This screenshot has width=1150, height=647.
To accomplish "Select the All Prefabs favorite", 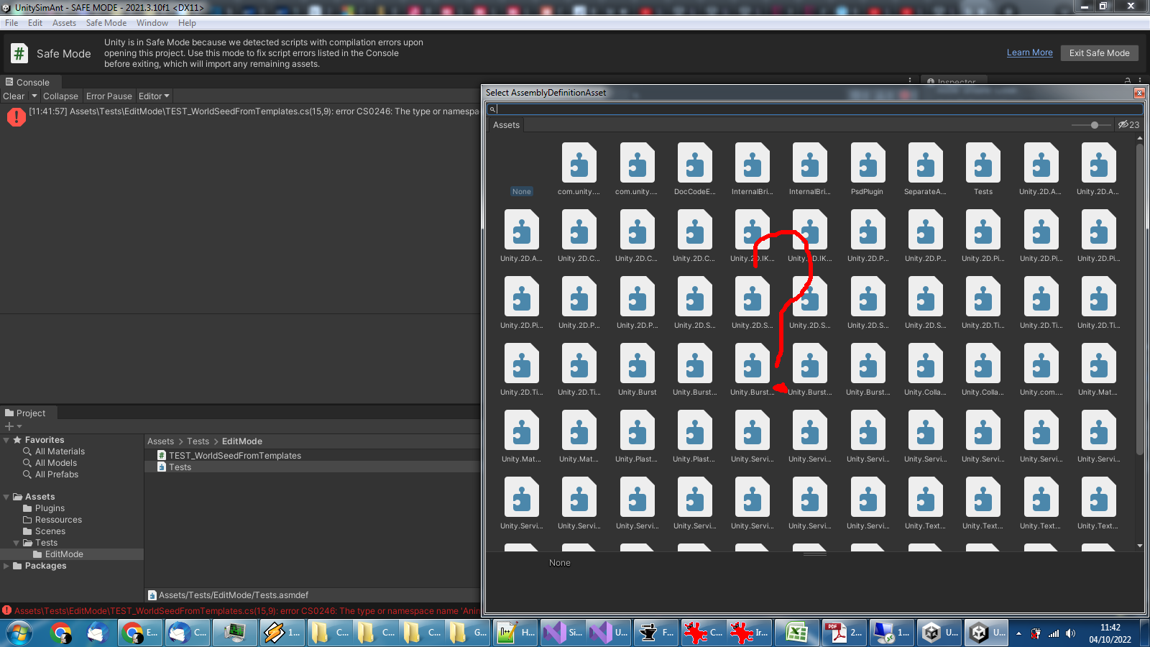I will pos(57,474).
